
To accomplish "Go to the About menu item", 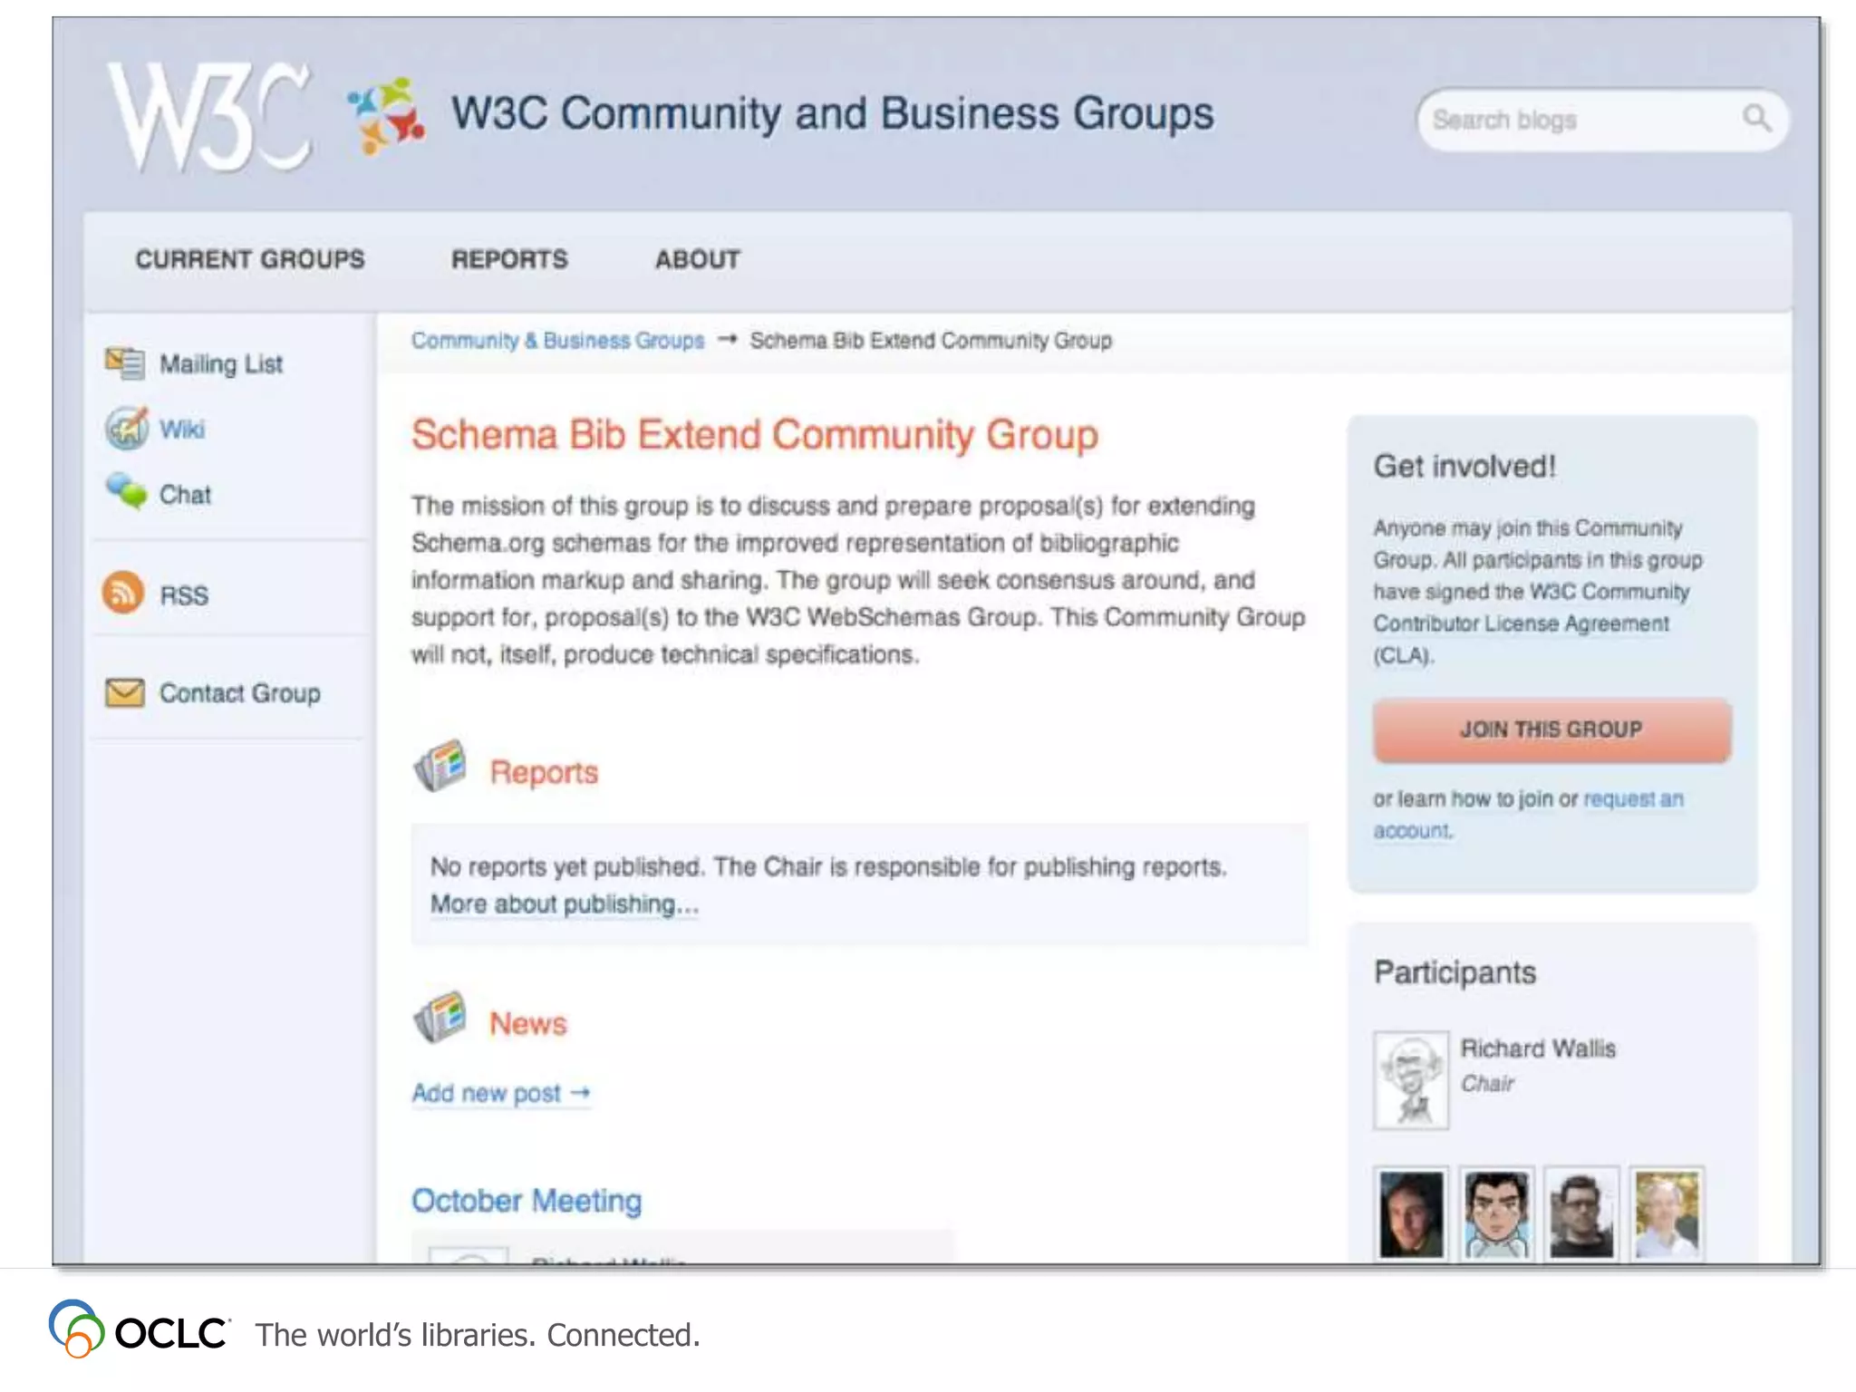I will pos(698,260).
